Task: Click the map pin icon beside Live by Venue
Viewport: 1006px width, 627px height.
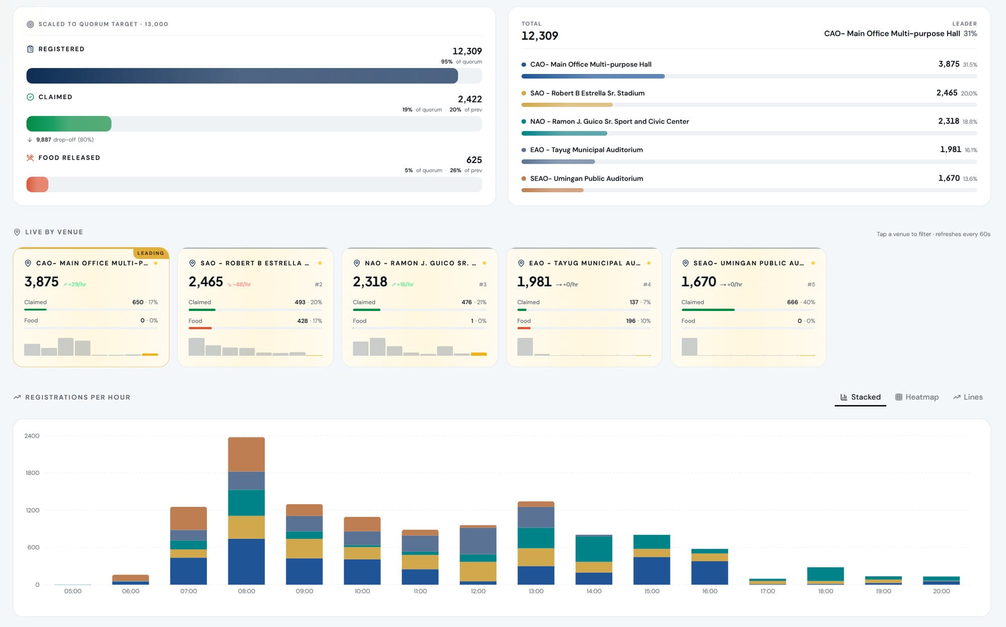Action: (17, 232)
